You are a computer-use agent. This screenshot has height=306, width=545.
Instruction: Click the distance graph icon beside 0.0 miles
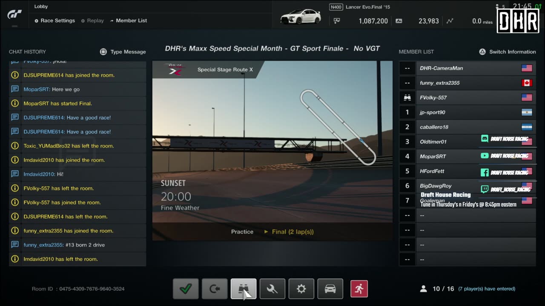[x=450, y=21]
